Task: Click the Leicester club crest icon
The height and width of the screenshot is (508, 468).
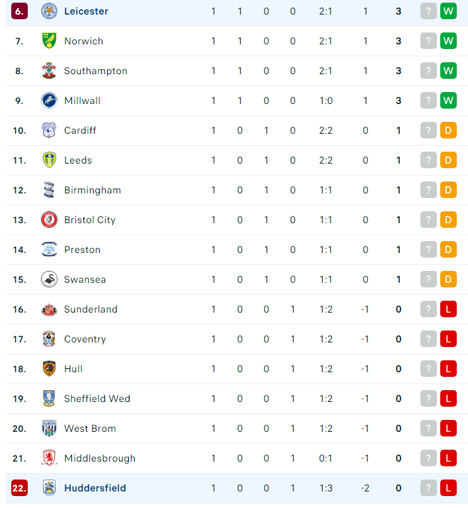Action: click(49, 11)
